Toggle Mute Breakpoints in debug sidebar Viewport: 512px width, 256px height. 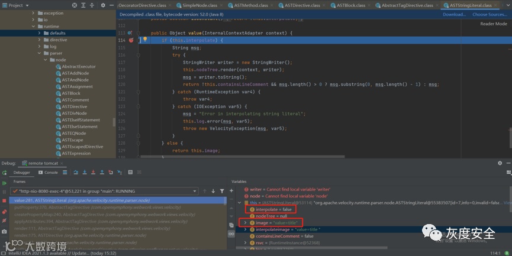[x=5, y=220]
